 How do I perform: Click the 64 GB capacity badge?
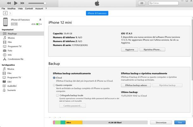pyautogui.click(x=14, y=24)
